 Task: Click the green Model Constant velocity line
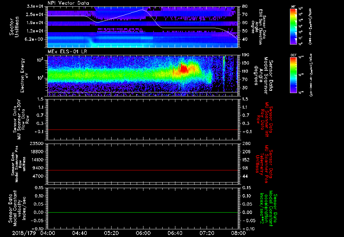pyautogui.click(x=142, y=212)
